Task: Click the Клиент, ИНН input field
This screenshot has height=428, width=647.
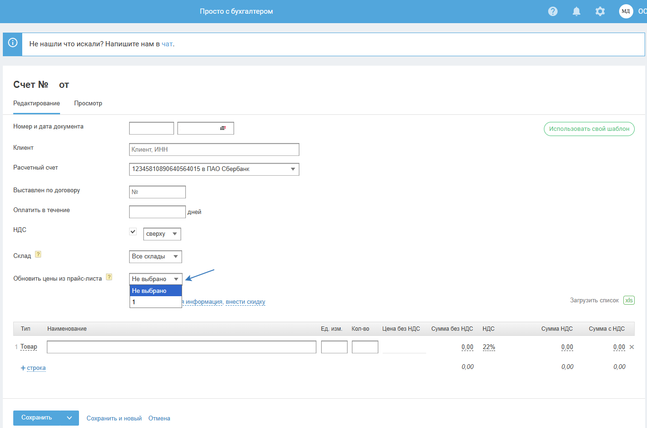Action: coord(214,149)
